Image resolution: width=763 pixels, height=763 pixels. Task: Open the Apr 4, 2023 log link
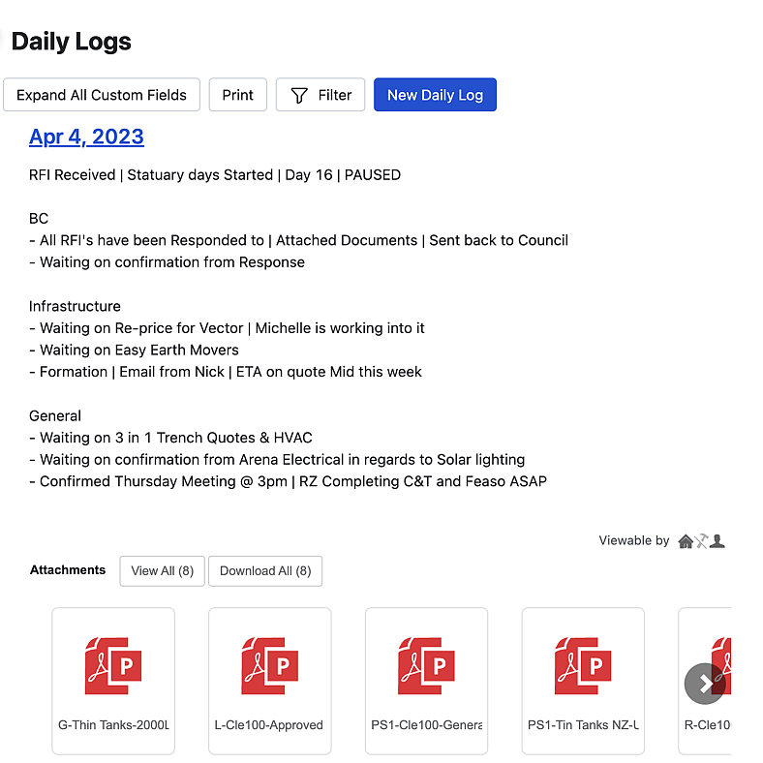click(x=86, y=137)
